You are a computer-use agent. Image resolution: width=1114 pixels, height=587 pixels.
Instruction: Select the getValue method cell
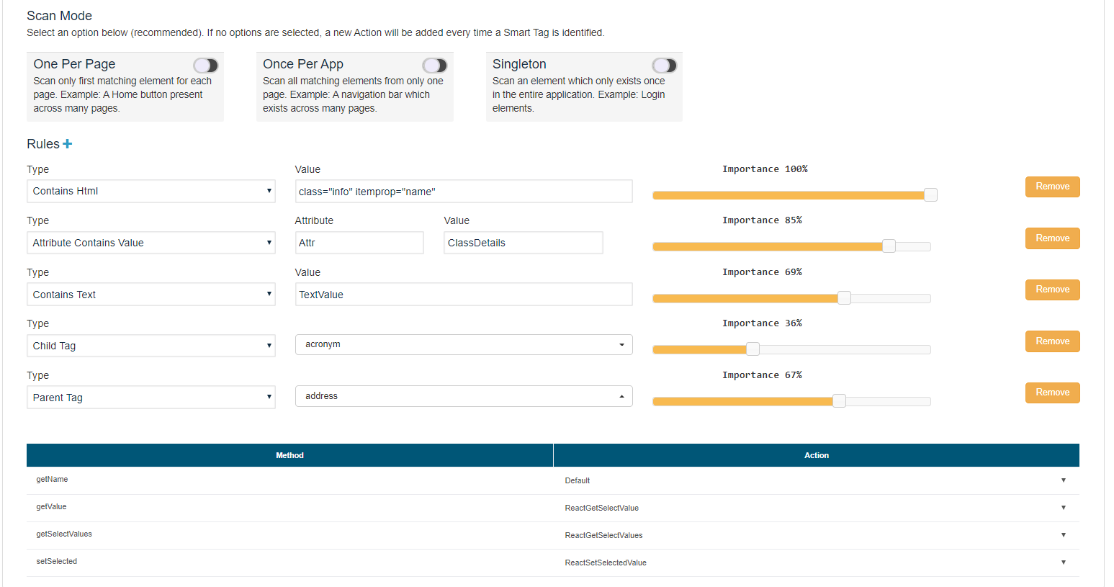(290, 507)
